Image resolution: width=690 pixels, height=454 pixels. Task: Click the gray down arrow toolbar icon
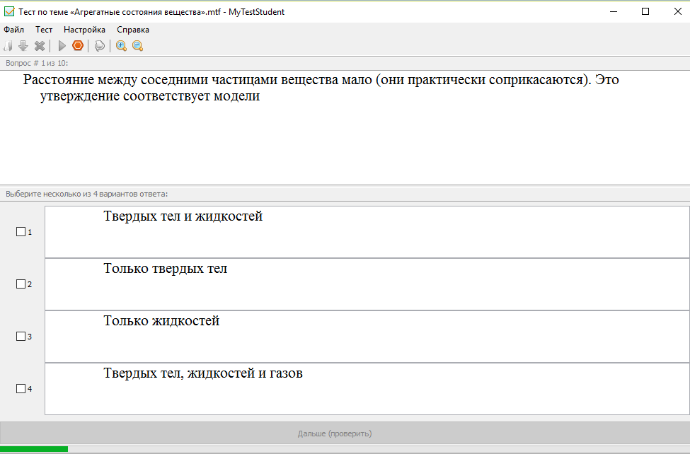tap(23, 46)
